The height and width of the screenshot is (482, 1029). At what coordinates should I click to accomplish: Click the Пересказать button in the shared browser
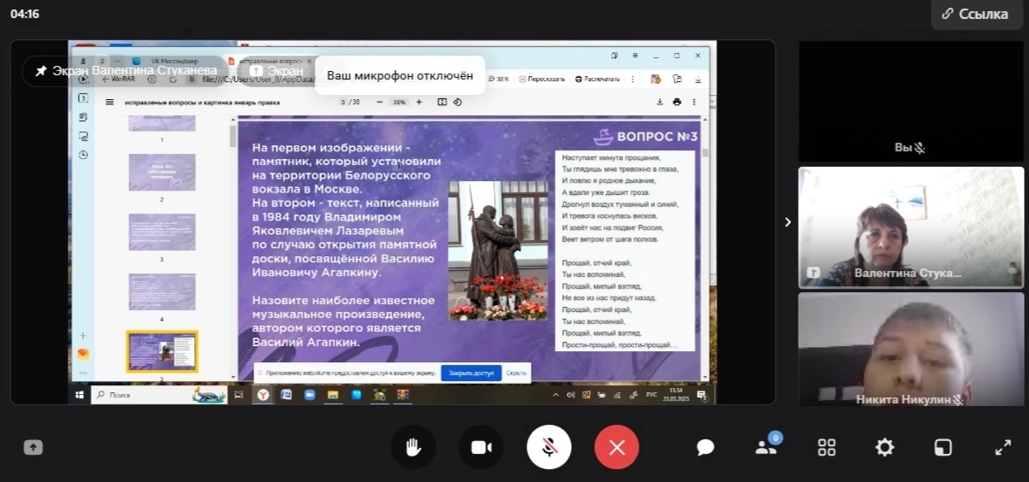(541, 79)
